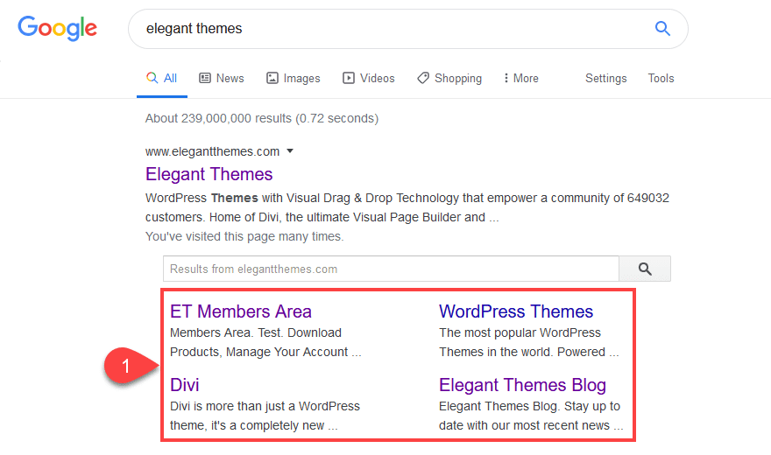This screenshot has height=455, width=771.
Task: Open the More search options menu
Action: tap(521, 78)
